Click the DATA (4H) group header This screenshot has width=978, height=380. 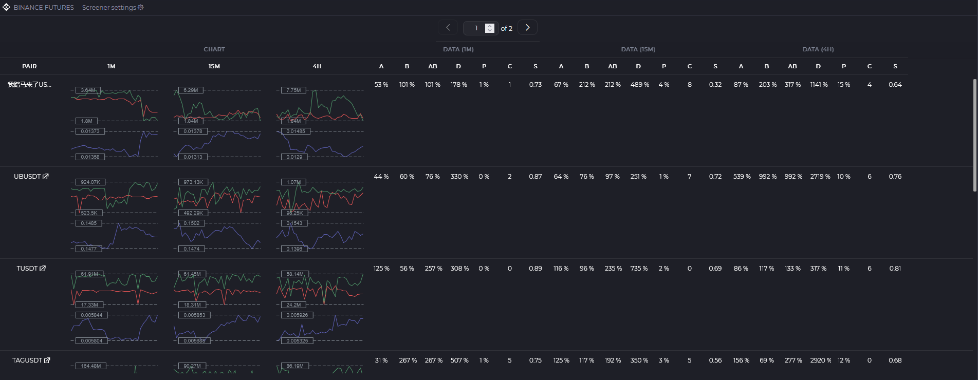coord(818,49)
